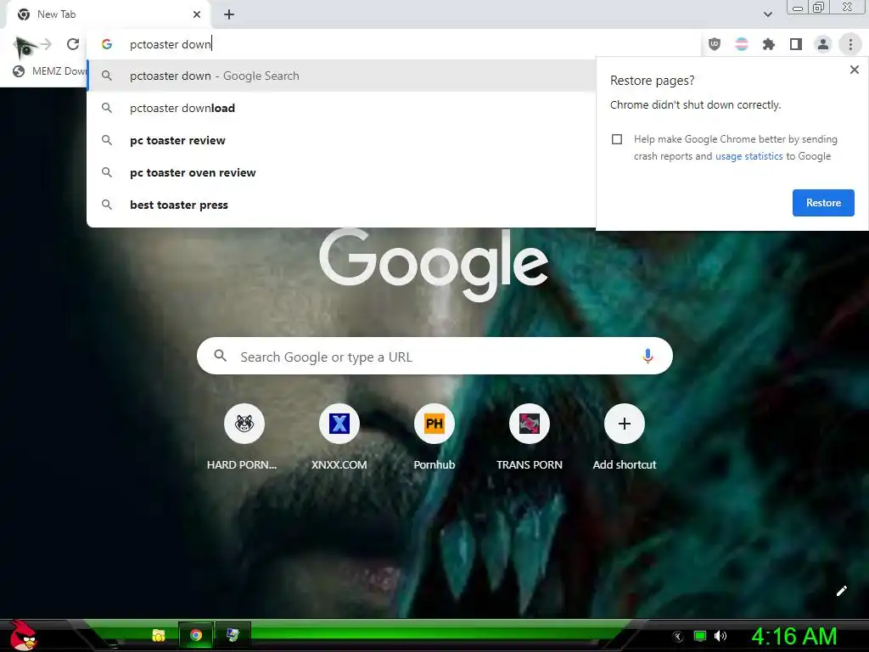Open the Chrome profile avatar
Viewport: 869px width, 652px height.
tap(823, 44)
